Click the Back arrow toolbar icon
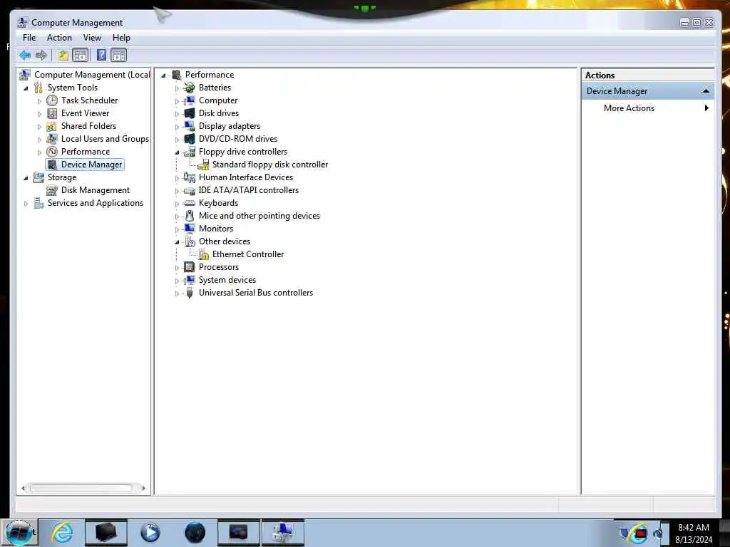Image resolution: width=730 pixels, height=547 pixels. [25, 56]
